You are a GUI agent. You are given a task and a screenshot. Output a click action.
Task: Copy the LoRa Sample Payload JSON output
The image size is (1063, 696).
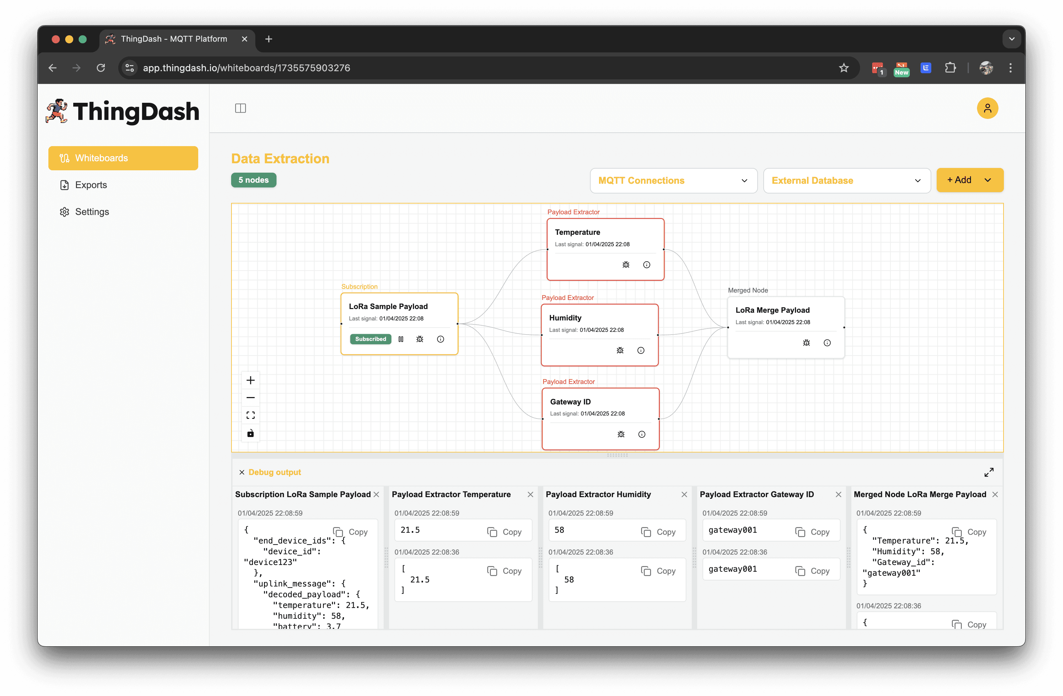(x=350, y=532)
